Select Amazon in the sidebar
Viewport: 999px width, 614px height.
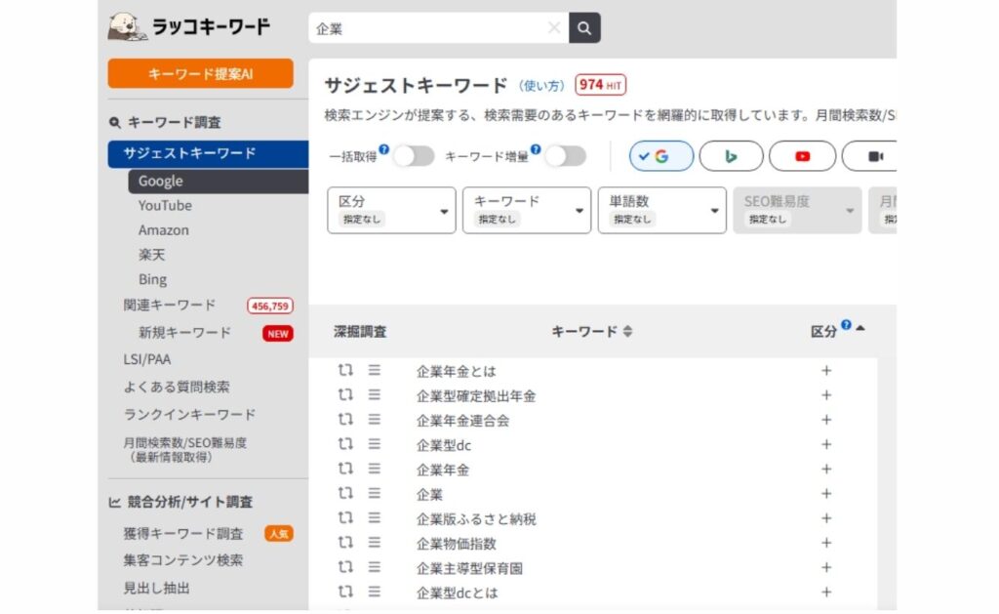pyautogui.click(x=164, y=230)
